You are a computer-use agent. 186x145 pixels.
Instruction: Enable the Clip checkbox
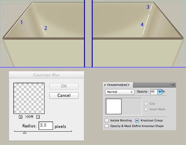pos(146,104)
